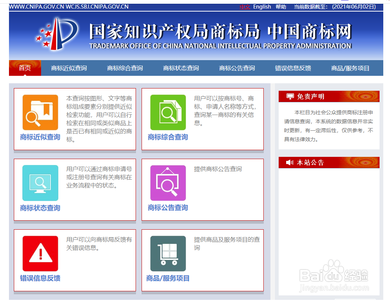Click the speaker icon beside 本站公告

point(290,162)
